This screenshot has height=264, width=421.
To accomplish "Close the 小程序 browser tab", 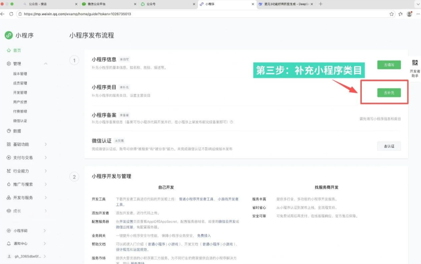I will click(x=253, y=4).
